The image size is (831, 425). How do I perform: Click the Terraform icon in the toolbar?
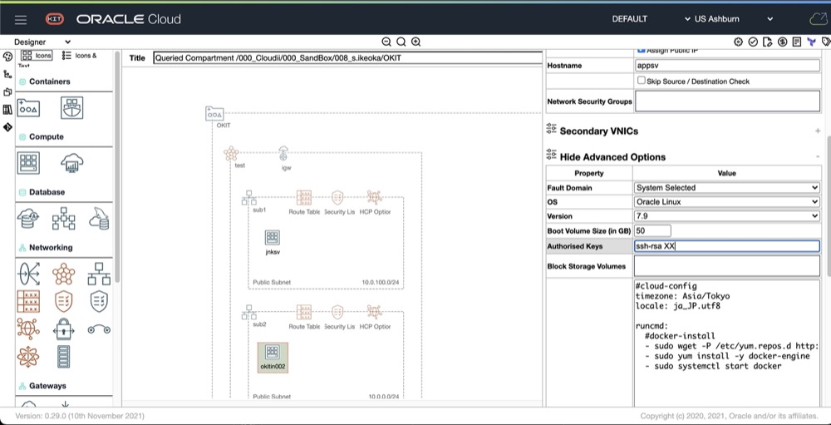click(x=811, y=42)
